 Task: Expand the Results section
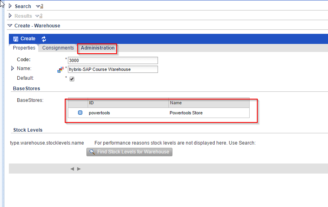(10, 16)
